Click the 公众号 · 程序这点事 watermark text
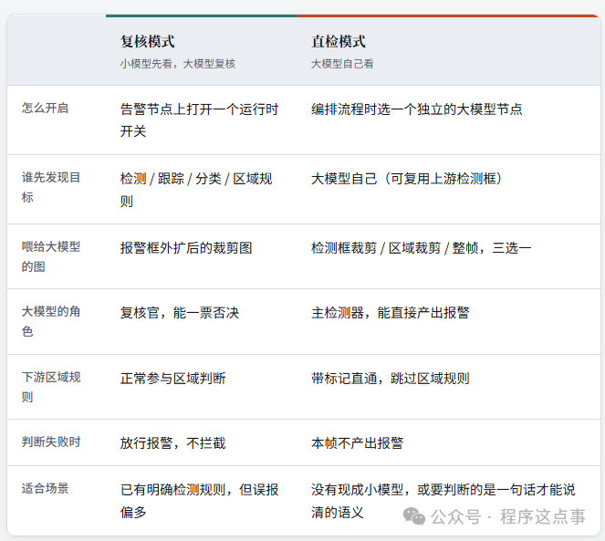This screenshot has height=541, width=605. click(x=508, y=516)
